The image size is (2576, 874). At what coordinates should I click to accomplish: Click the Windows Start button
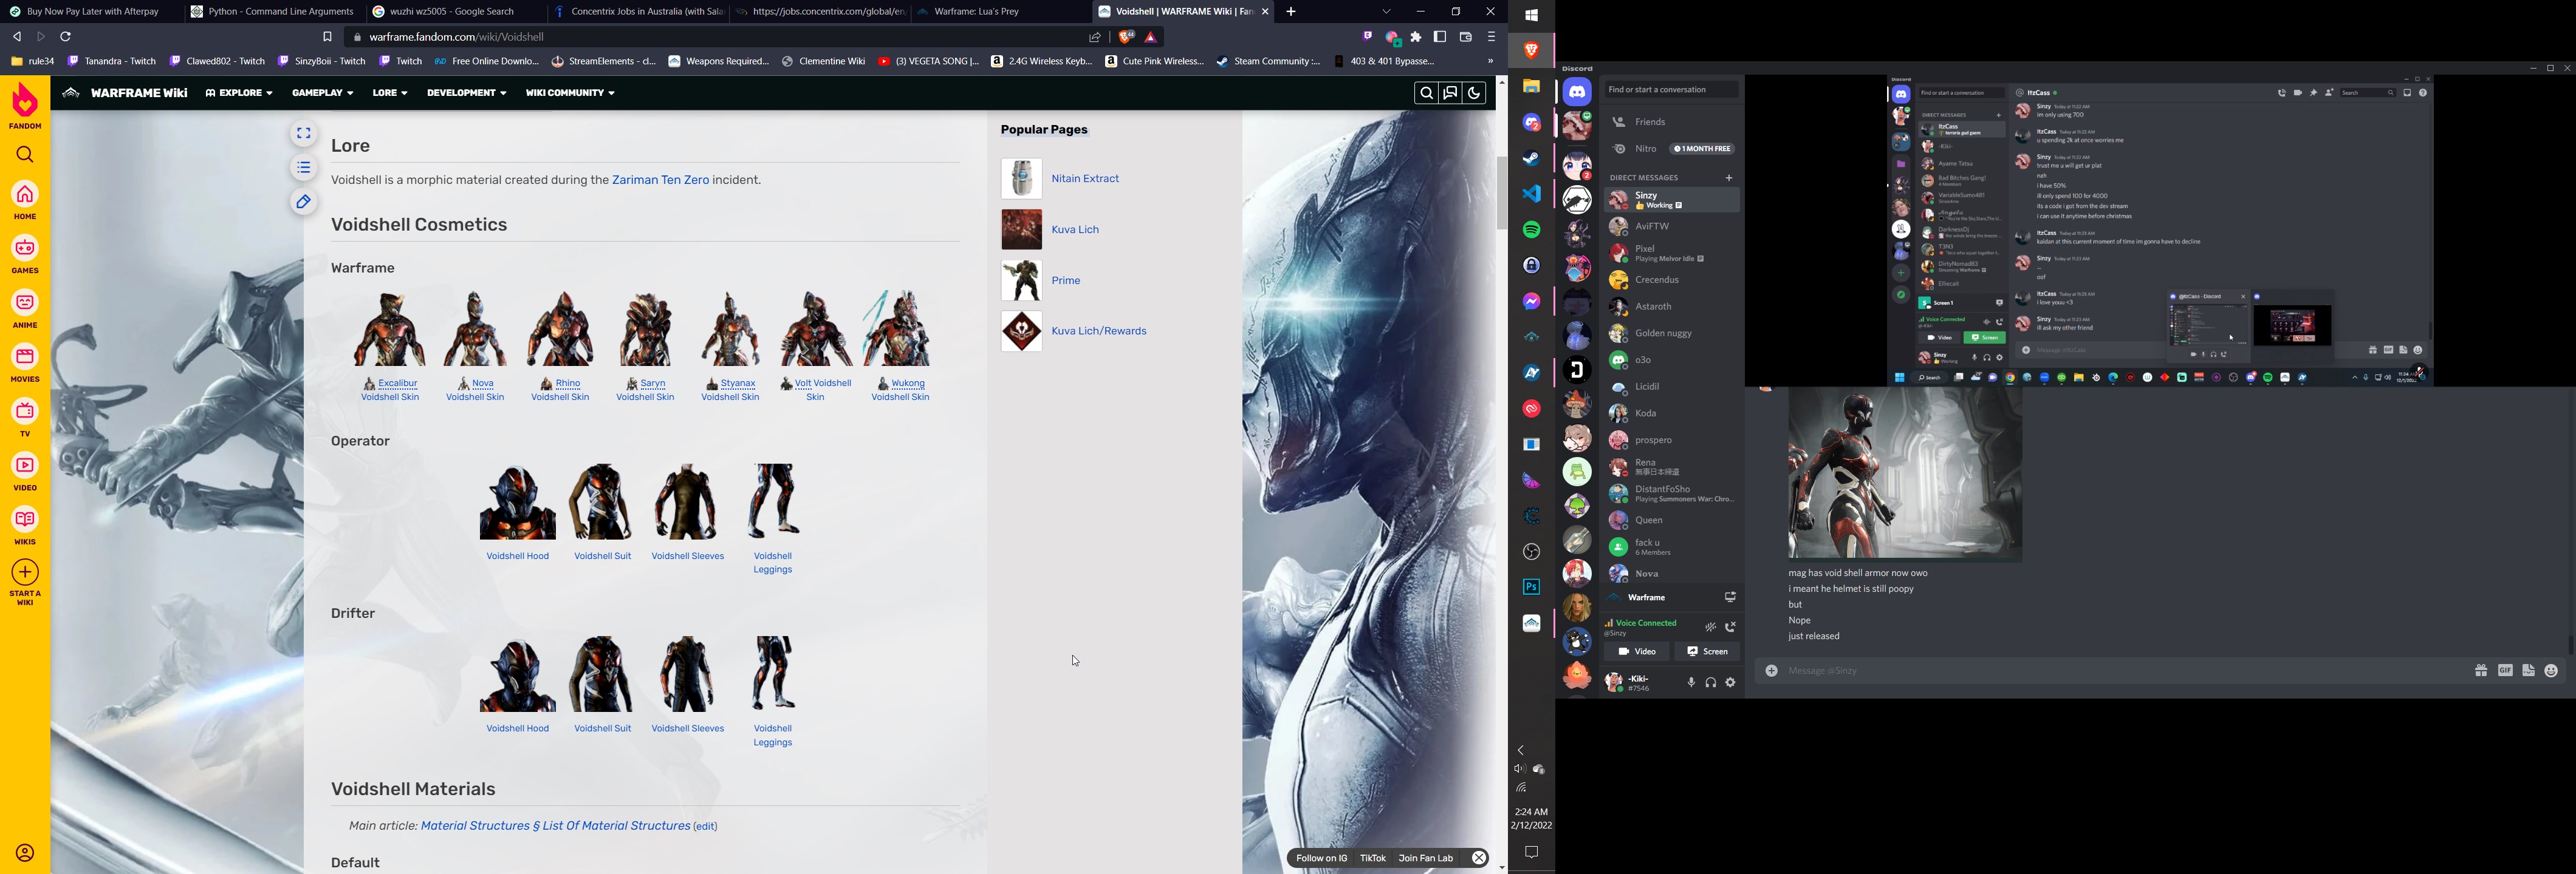coord(1531,15)
